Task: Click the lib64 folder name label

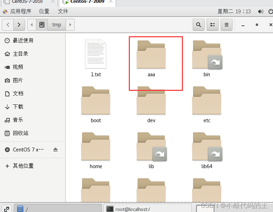Action: (x=207, y=166)
